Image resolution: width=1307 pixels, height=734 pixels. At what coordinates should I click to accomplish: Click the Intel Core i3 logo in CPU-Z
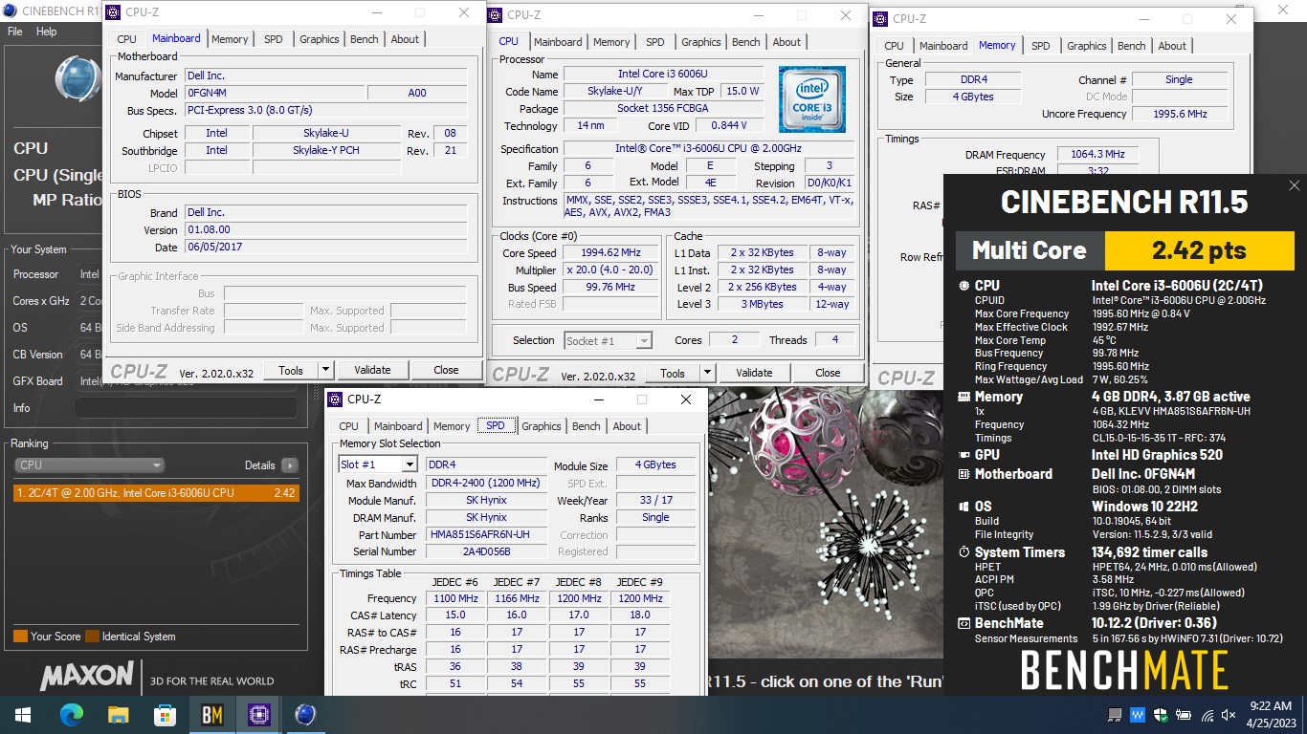tap(811, 99)
